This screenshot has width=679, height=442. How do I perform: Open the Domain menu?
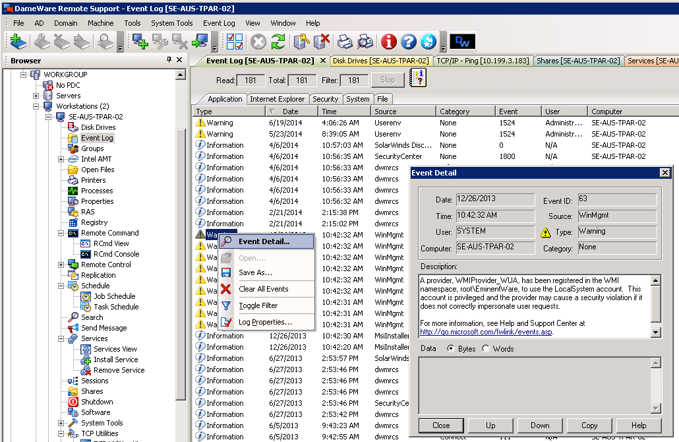tap(66, 23)
